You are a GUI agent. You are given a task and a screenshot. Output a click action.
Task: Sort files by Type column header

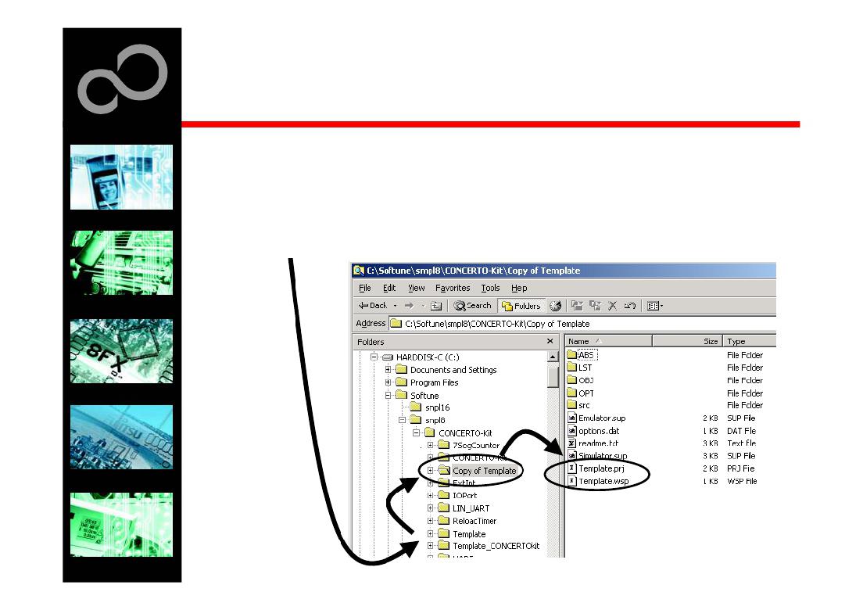click(x=749, y=341)
